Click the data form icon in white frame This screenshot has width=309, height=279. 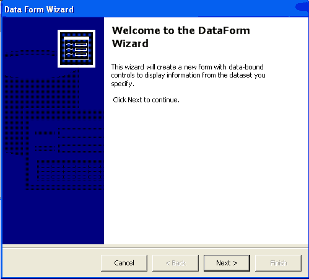coord(76,48)
